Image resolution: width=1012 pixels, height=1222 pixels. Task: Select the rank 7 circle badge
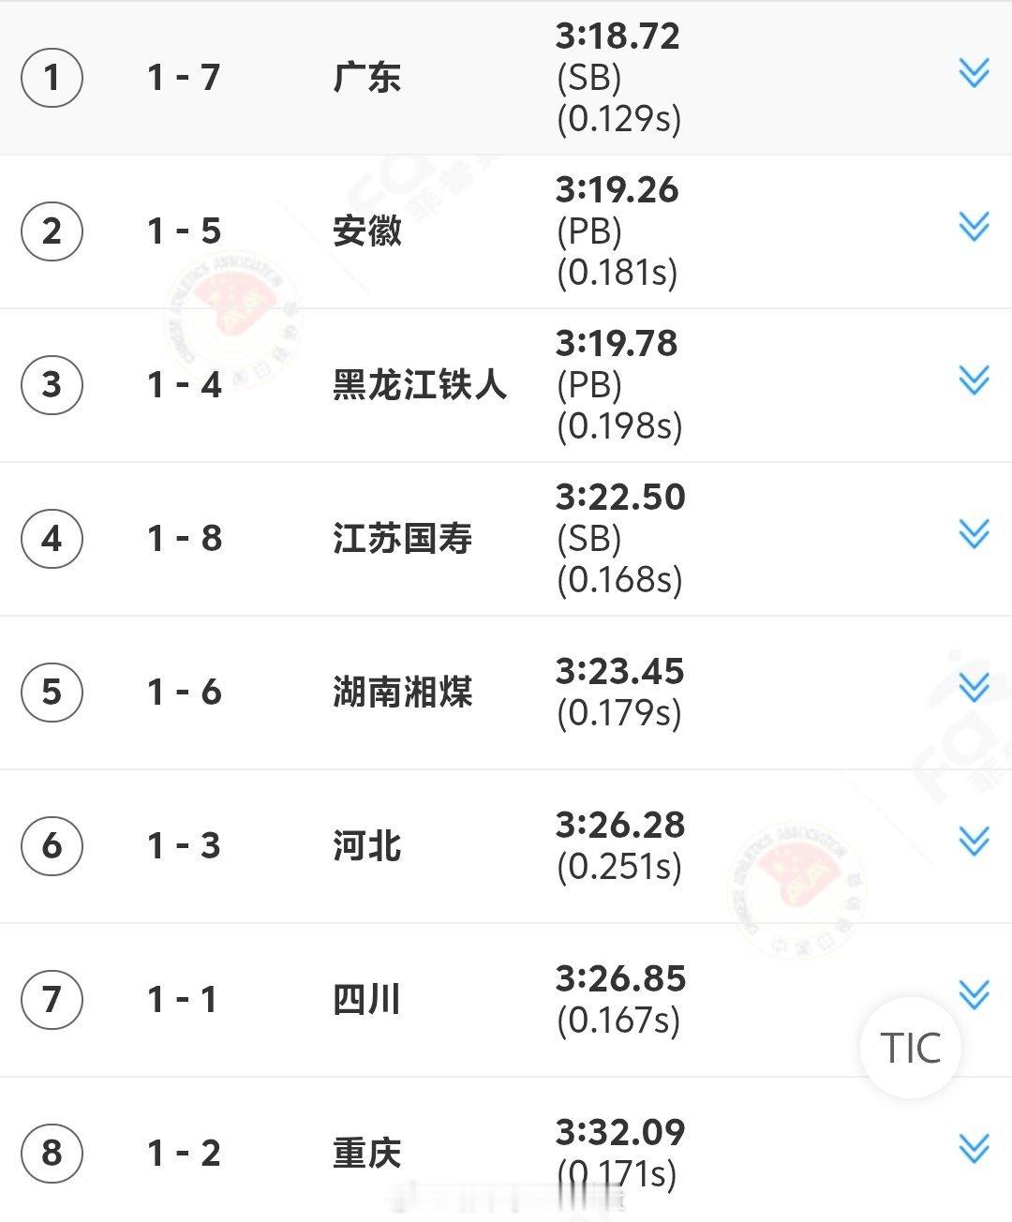point(52,999)
